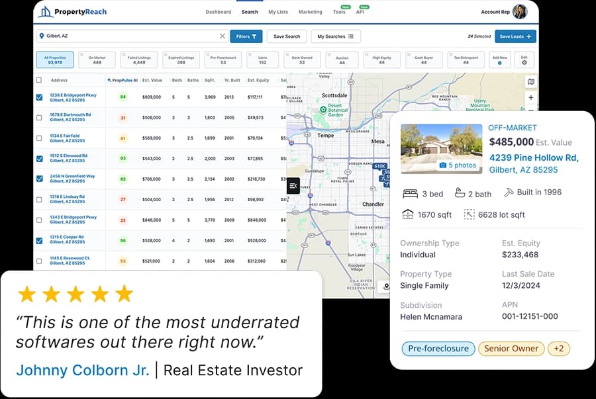The image size is (596, 399).
Task: Open the 1912 S Elmwood Rd address link
Action: tap(68, 158)
